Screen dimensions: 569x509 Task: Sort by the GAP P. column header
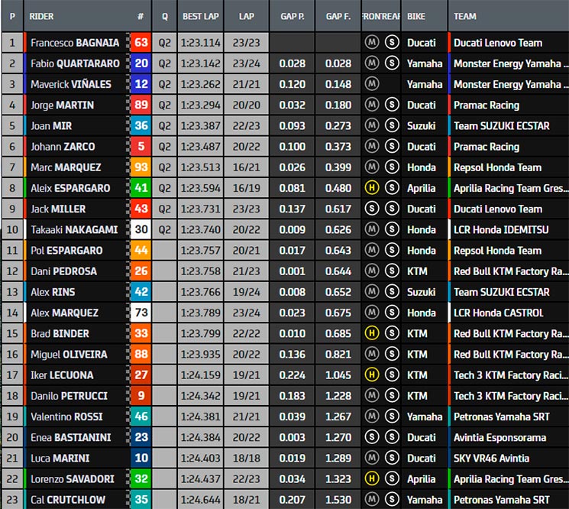[x=292, y=16]
